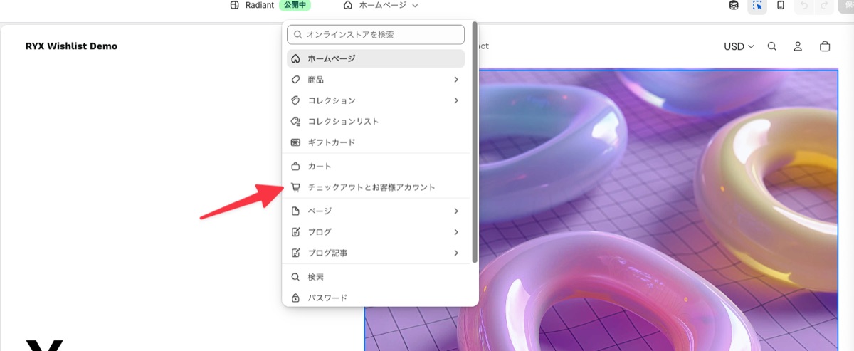854x351 pixels.
Task: Click the 公開中 status badge
Action: pos(295,5)
